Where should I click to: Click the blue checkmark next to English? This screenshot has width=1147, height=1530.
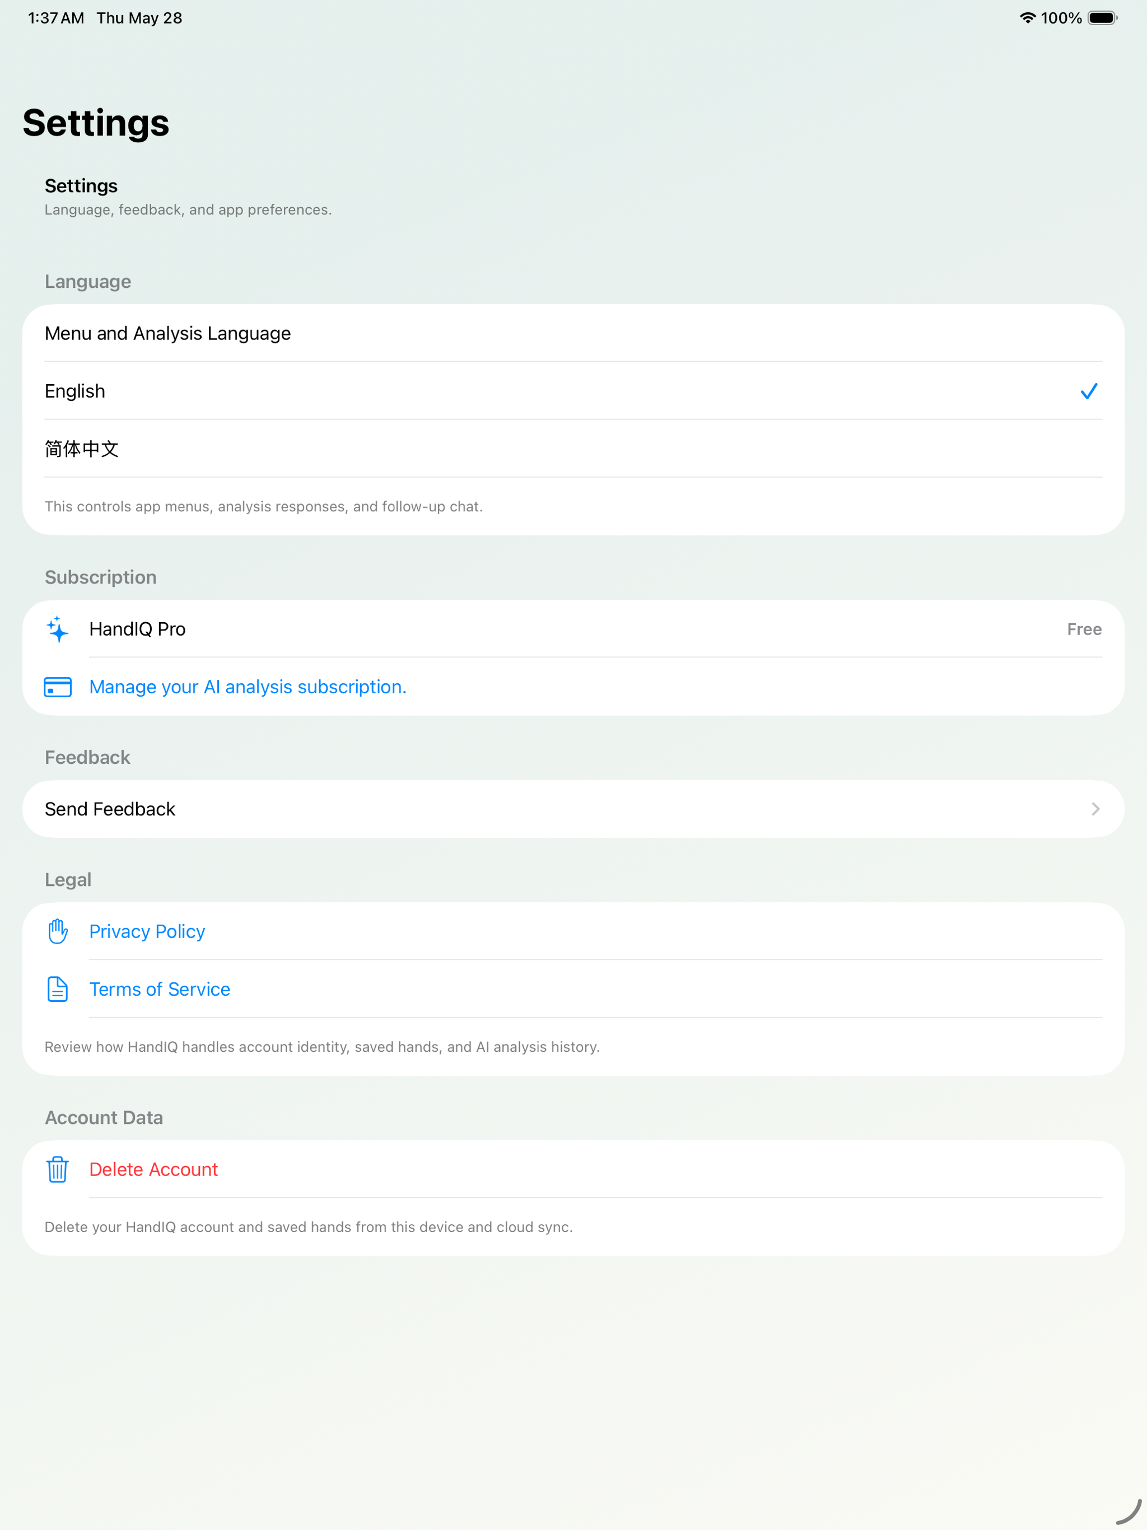(1089, 391)
